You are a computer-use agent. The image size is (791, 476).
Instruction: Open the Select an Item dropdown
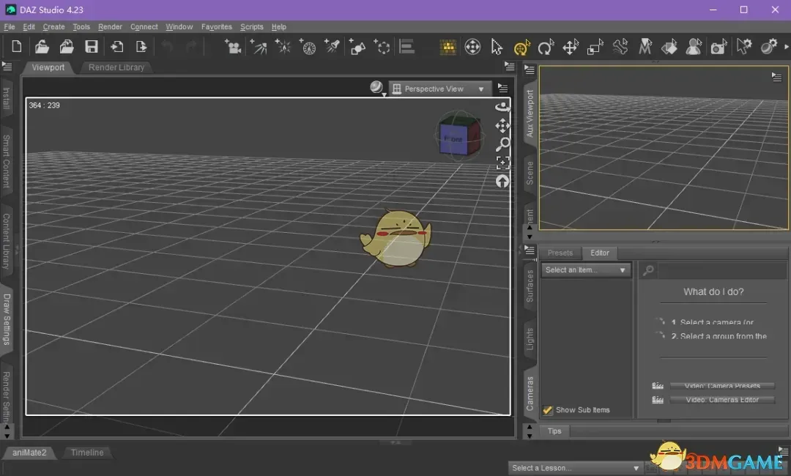click(x=584, y=269)
